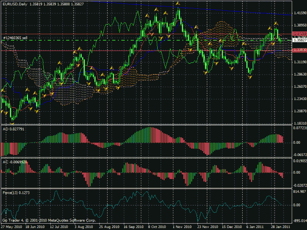
Task: Click the 12 Jul 2010 date label
Action: [x=59, y=227]
